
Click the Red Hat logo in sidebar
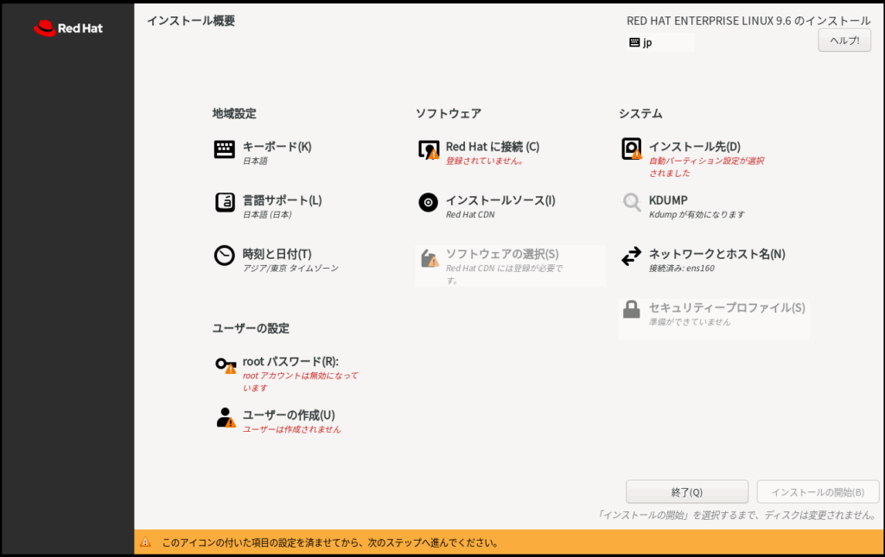tap(68, 28)
